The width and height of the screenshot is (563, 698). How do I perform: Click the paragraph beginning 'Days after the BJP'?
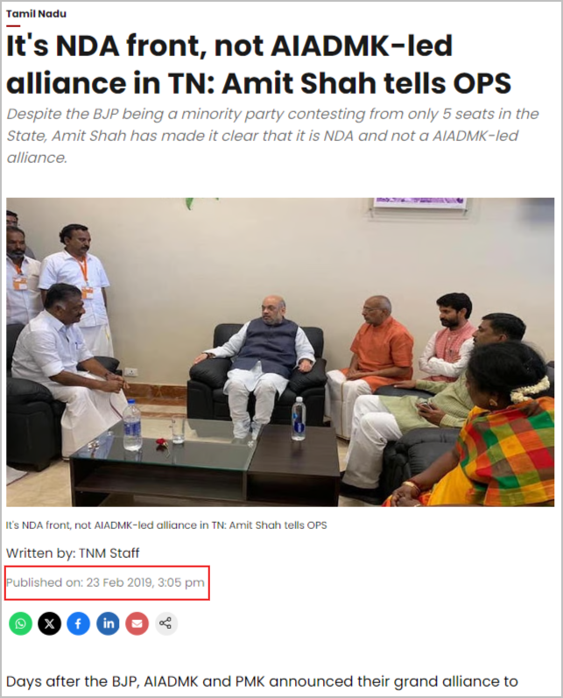(262, 681)
